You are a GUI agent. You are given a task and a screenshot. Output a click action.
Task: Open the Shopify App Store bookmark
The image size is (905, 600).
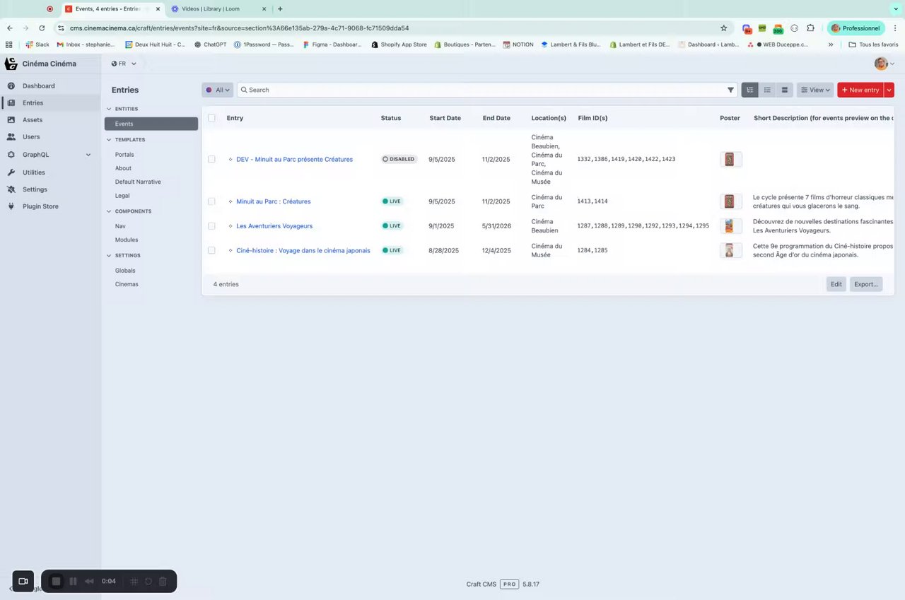(x=399, y=45)
